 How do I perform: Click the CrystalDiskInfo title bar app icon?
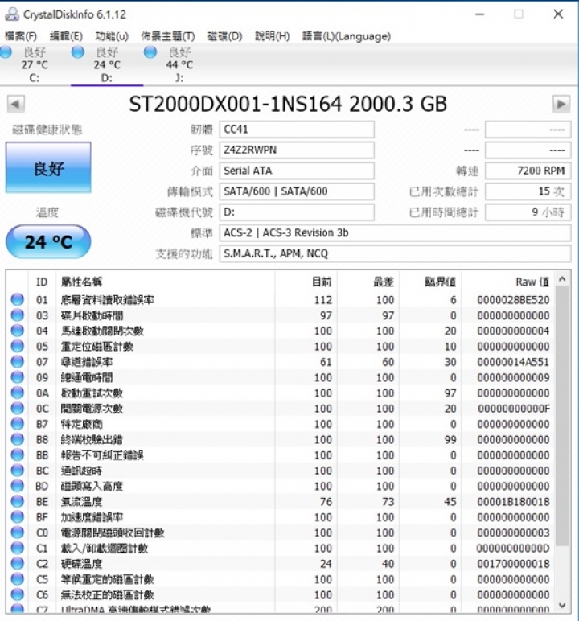tap(12, 14)
